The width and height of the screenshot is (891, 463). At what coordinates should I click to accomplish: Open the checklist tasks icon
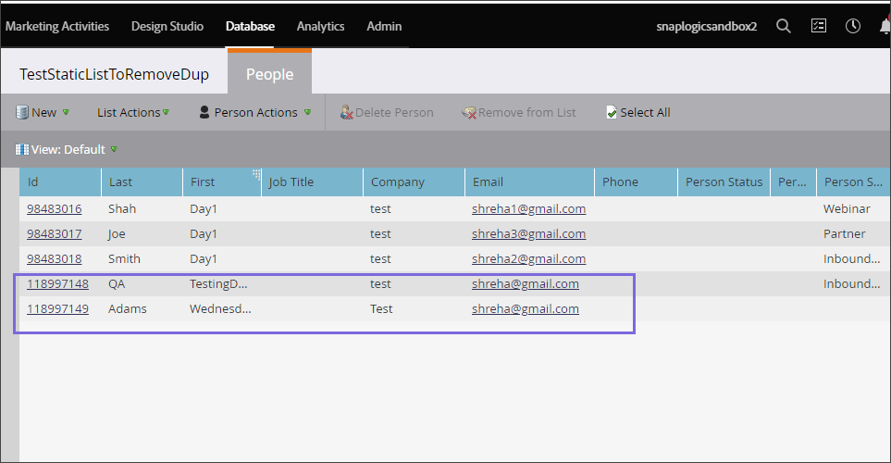818,26
